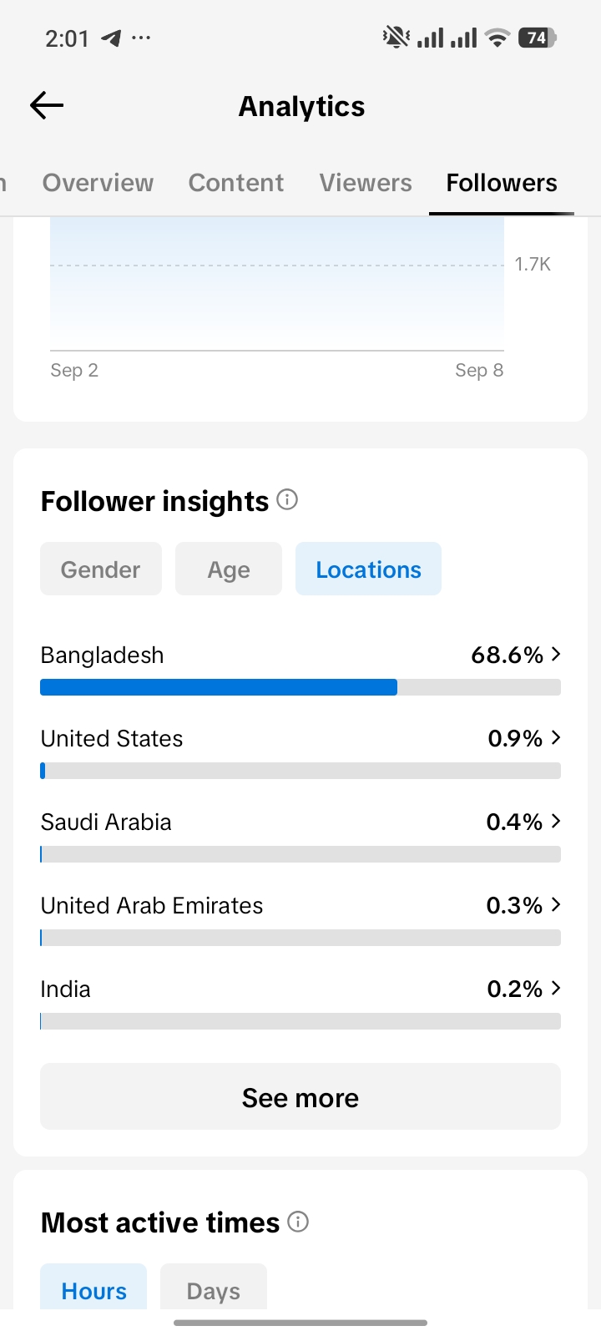
Task: Tap the Telegram status bar icon
Action: pos(111,38)
